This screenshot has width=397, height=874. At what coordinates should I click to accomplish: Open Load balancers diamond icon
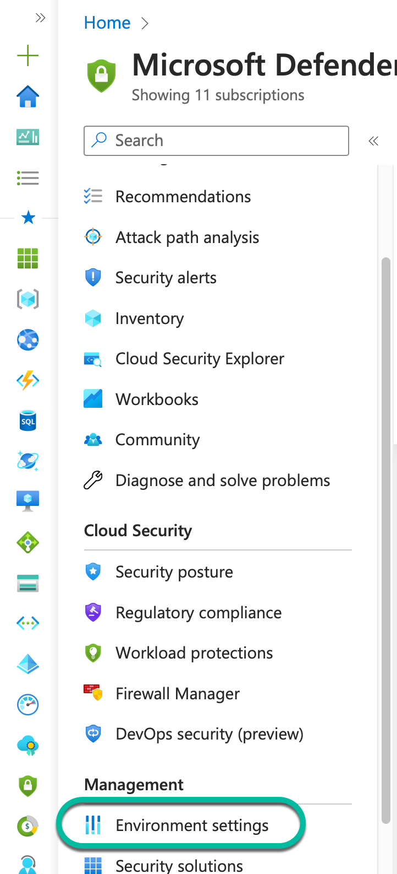28,543
